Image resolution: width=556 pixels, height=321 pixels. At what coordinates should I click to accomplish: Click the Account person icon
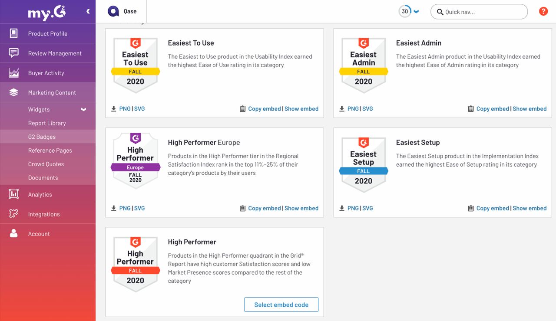pos(14,233)
